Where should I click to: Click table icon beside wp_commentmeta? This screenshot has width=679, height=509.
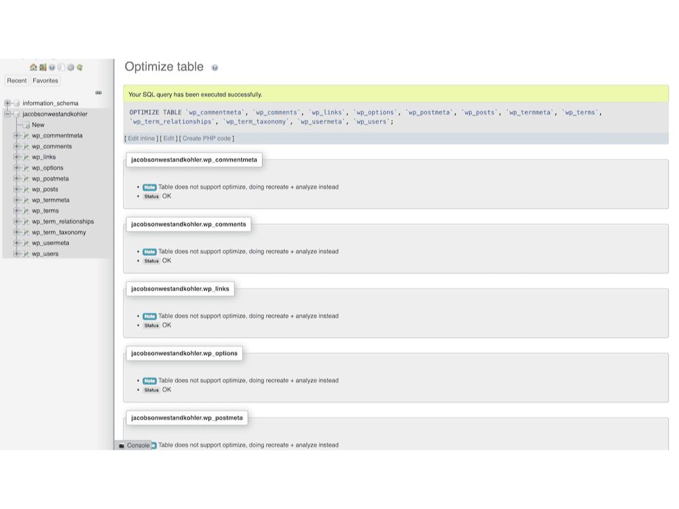(x=26, y=136)
